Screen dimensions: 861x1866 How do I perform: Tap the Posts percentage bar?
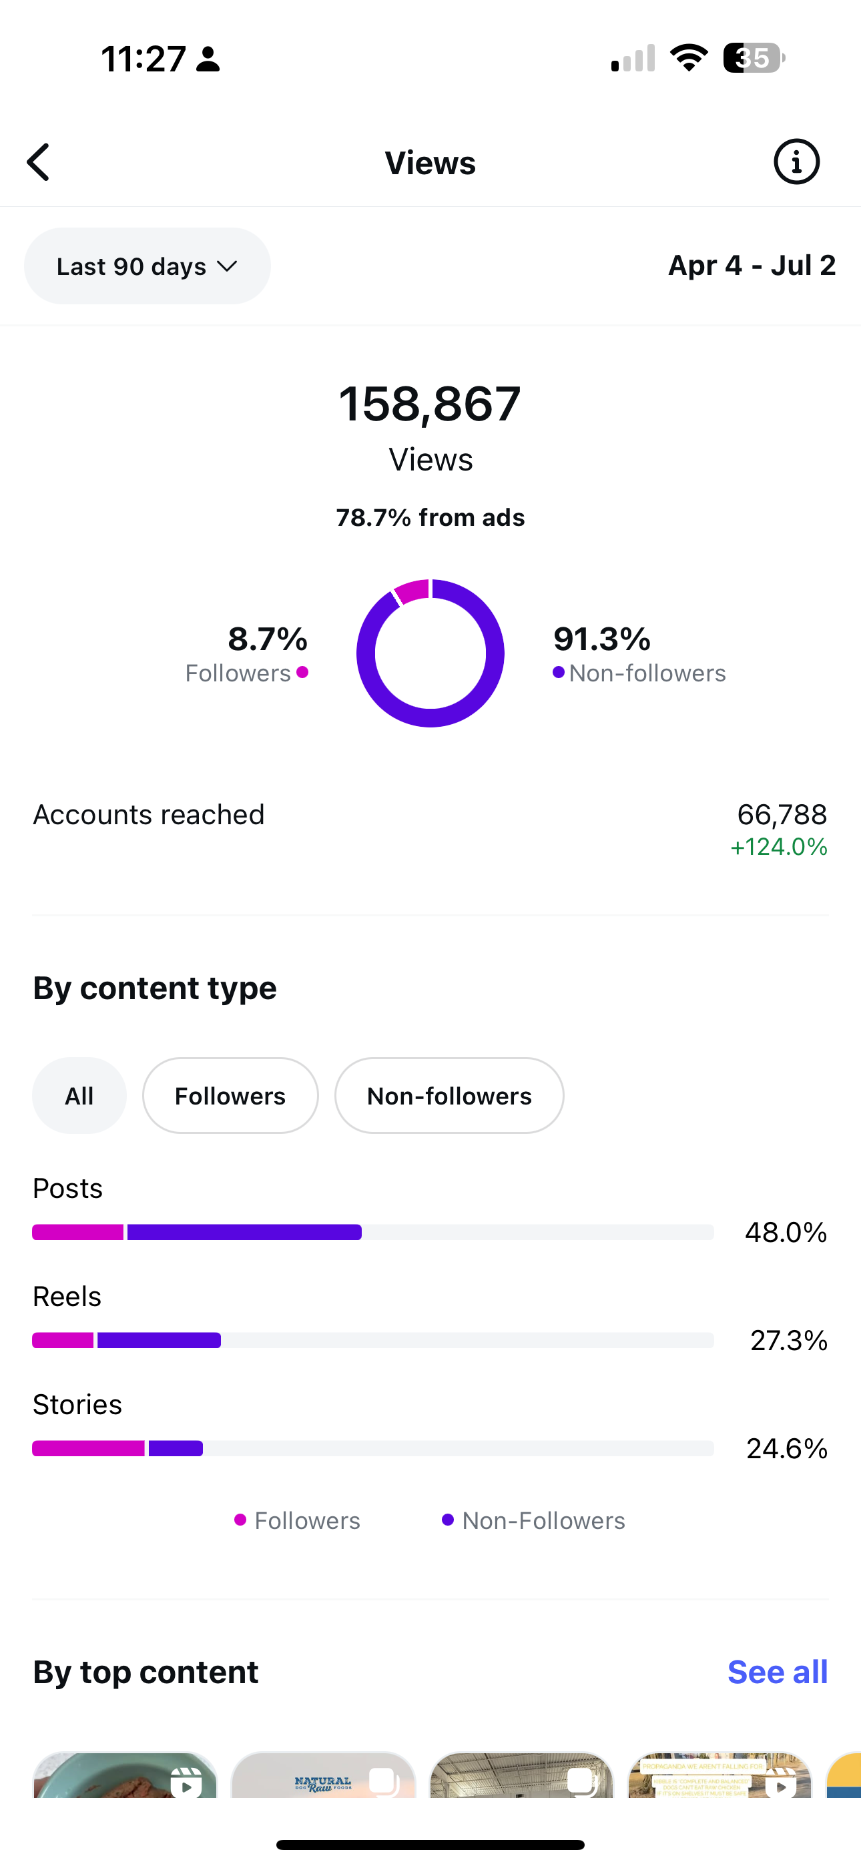pos(373,1231)
